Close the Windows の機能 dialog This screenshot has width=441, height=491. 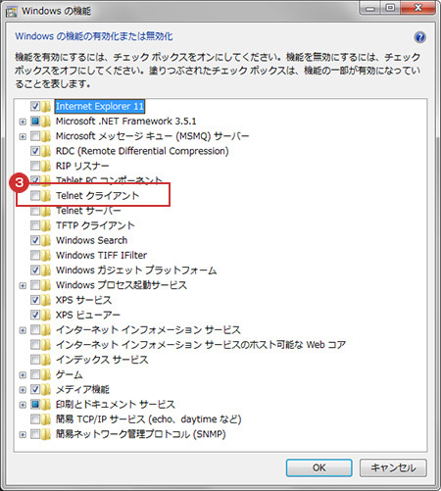point(418,8)
